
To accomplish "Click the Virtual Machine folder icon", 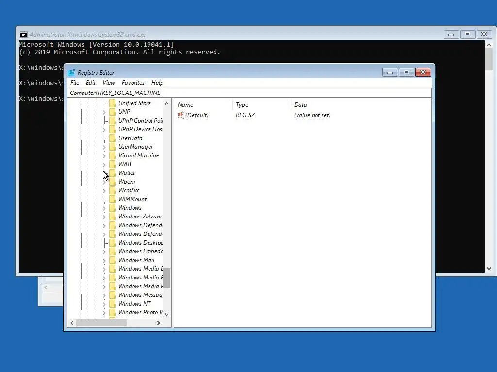I will (x=112, y=155).
